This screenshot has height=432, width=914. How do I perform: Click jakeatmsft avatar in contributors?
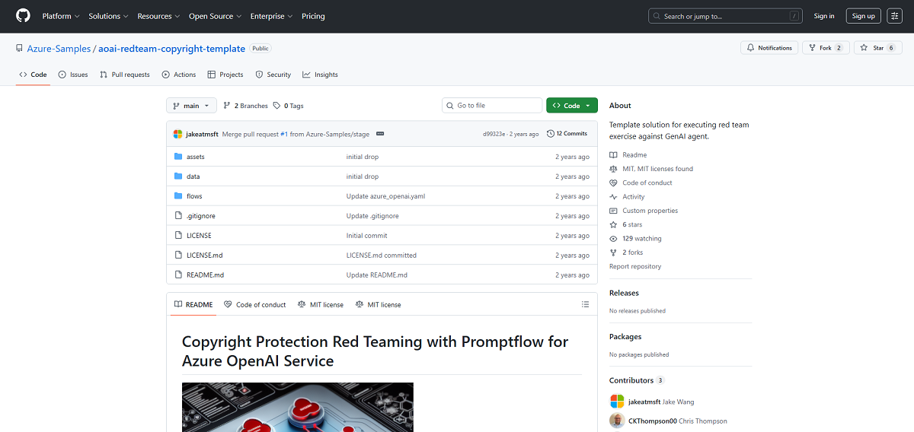tap(617, 402)
